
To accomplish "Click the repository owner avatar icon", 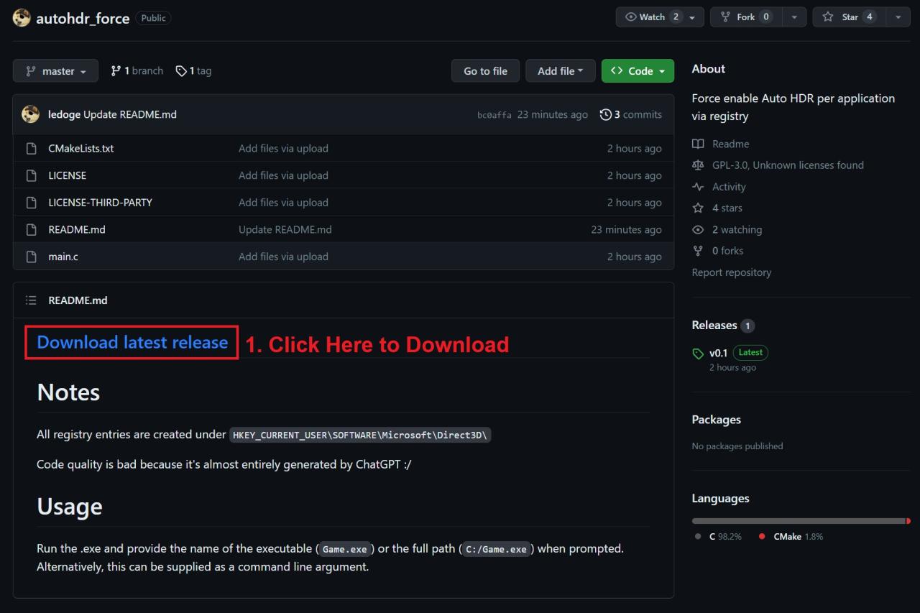I will 22,18.
